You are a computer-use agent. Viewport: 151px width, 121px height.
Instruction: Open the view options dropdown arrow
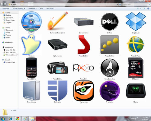pos(140,8)
